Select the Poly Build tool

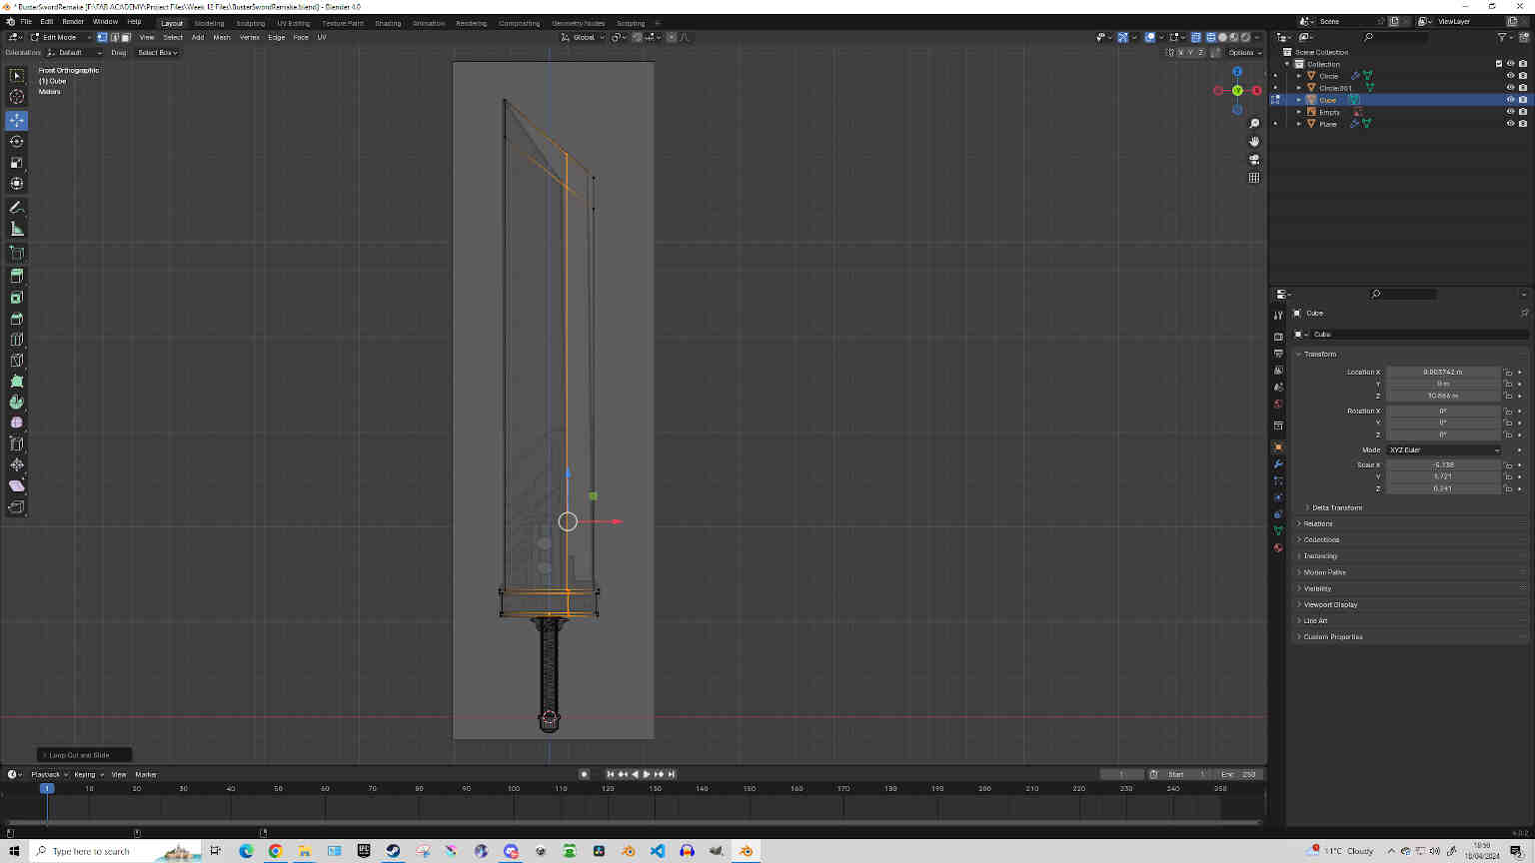(17, 382)
